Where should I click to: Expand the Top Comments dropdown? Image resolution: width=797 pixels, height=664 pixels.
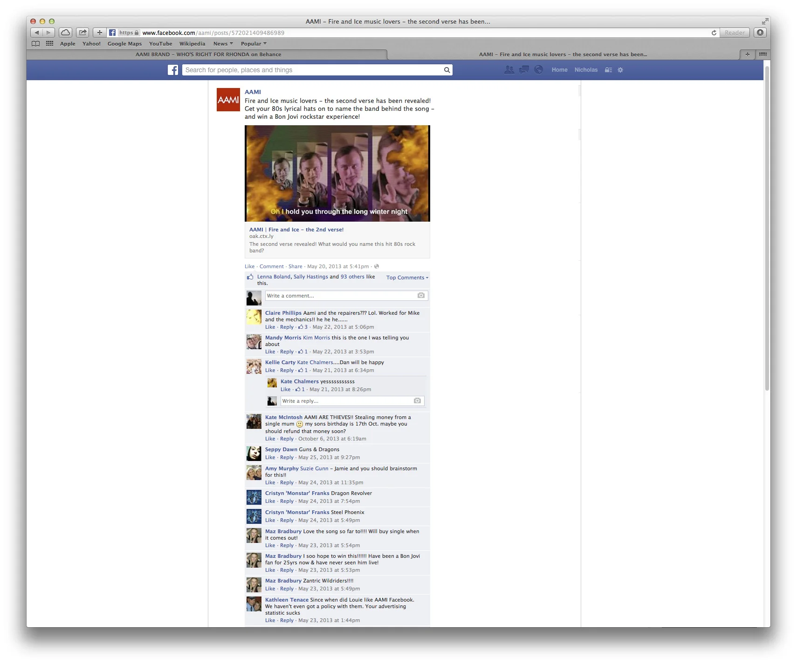click(x=407, y=278)
